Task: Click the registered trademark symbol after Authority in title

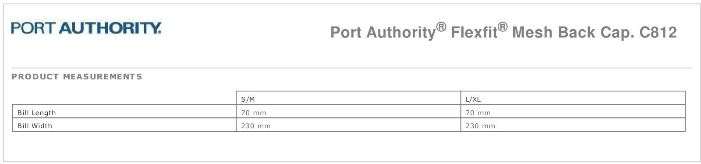Action: click(x=441, y=27)
